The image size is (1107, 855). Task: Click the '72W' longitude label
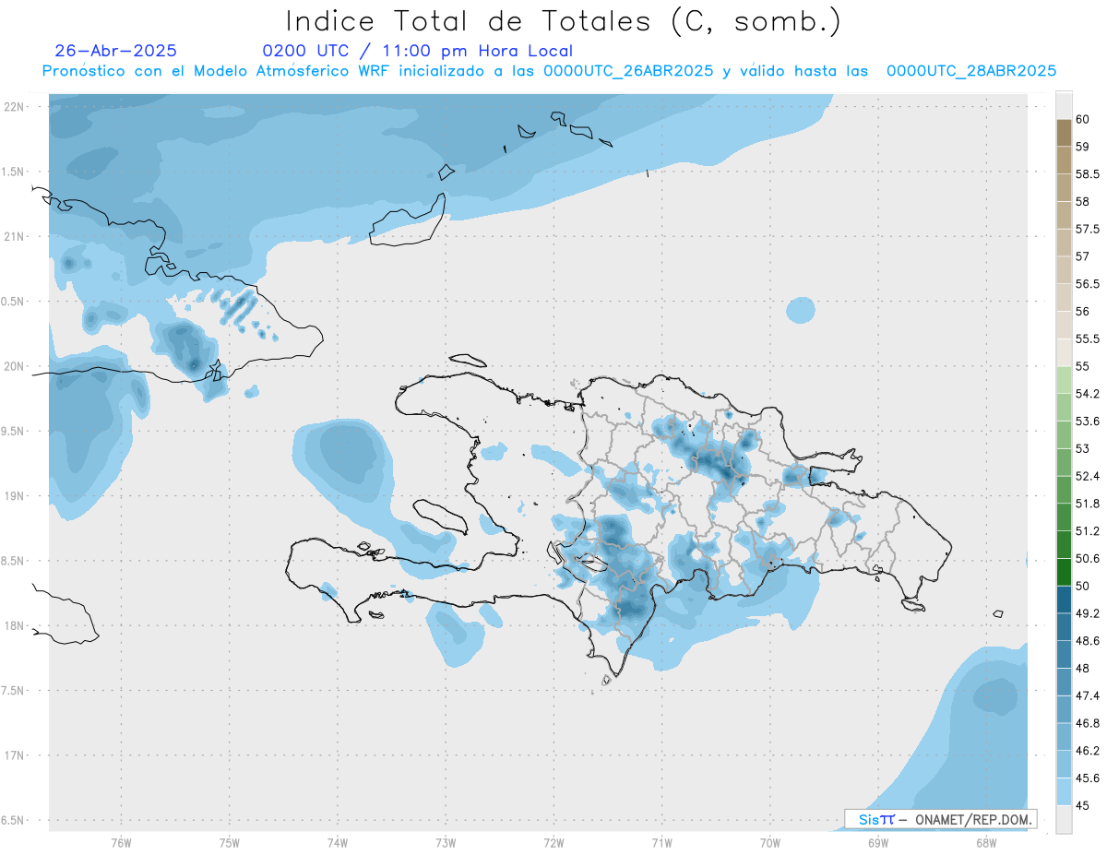click(x=554, y=843)
